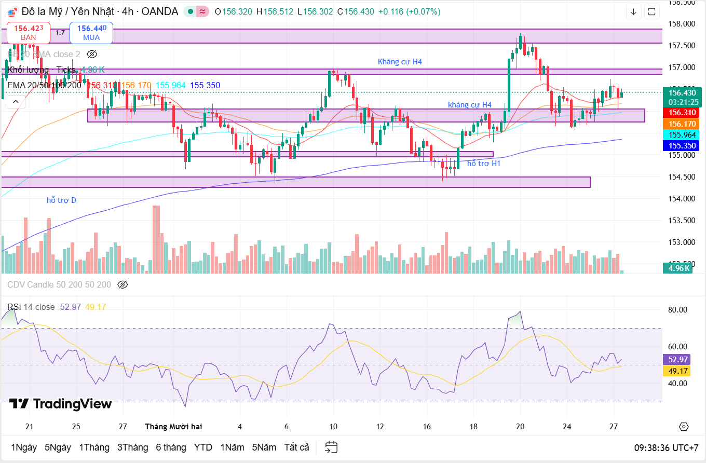Screen dimensions: 706x463
Task: Click the red BÁN sell button
Action: click(x=29, y=33)
